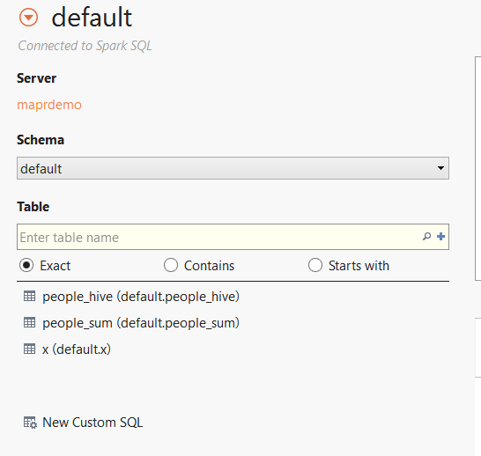This screenshot has height=456, width=481.
Task: Select the people_hive (default.people_hive) table
Action: [x=141, y=297]
